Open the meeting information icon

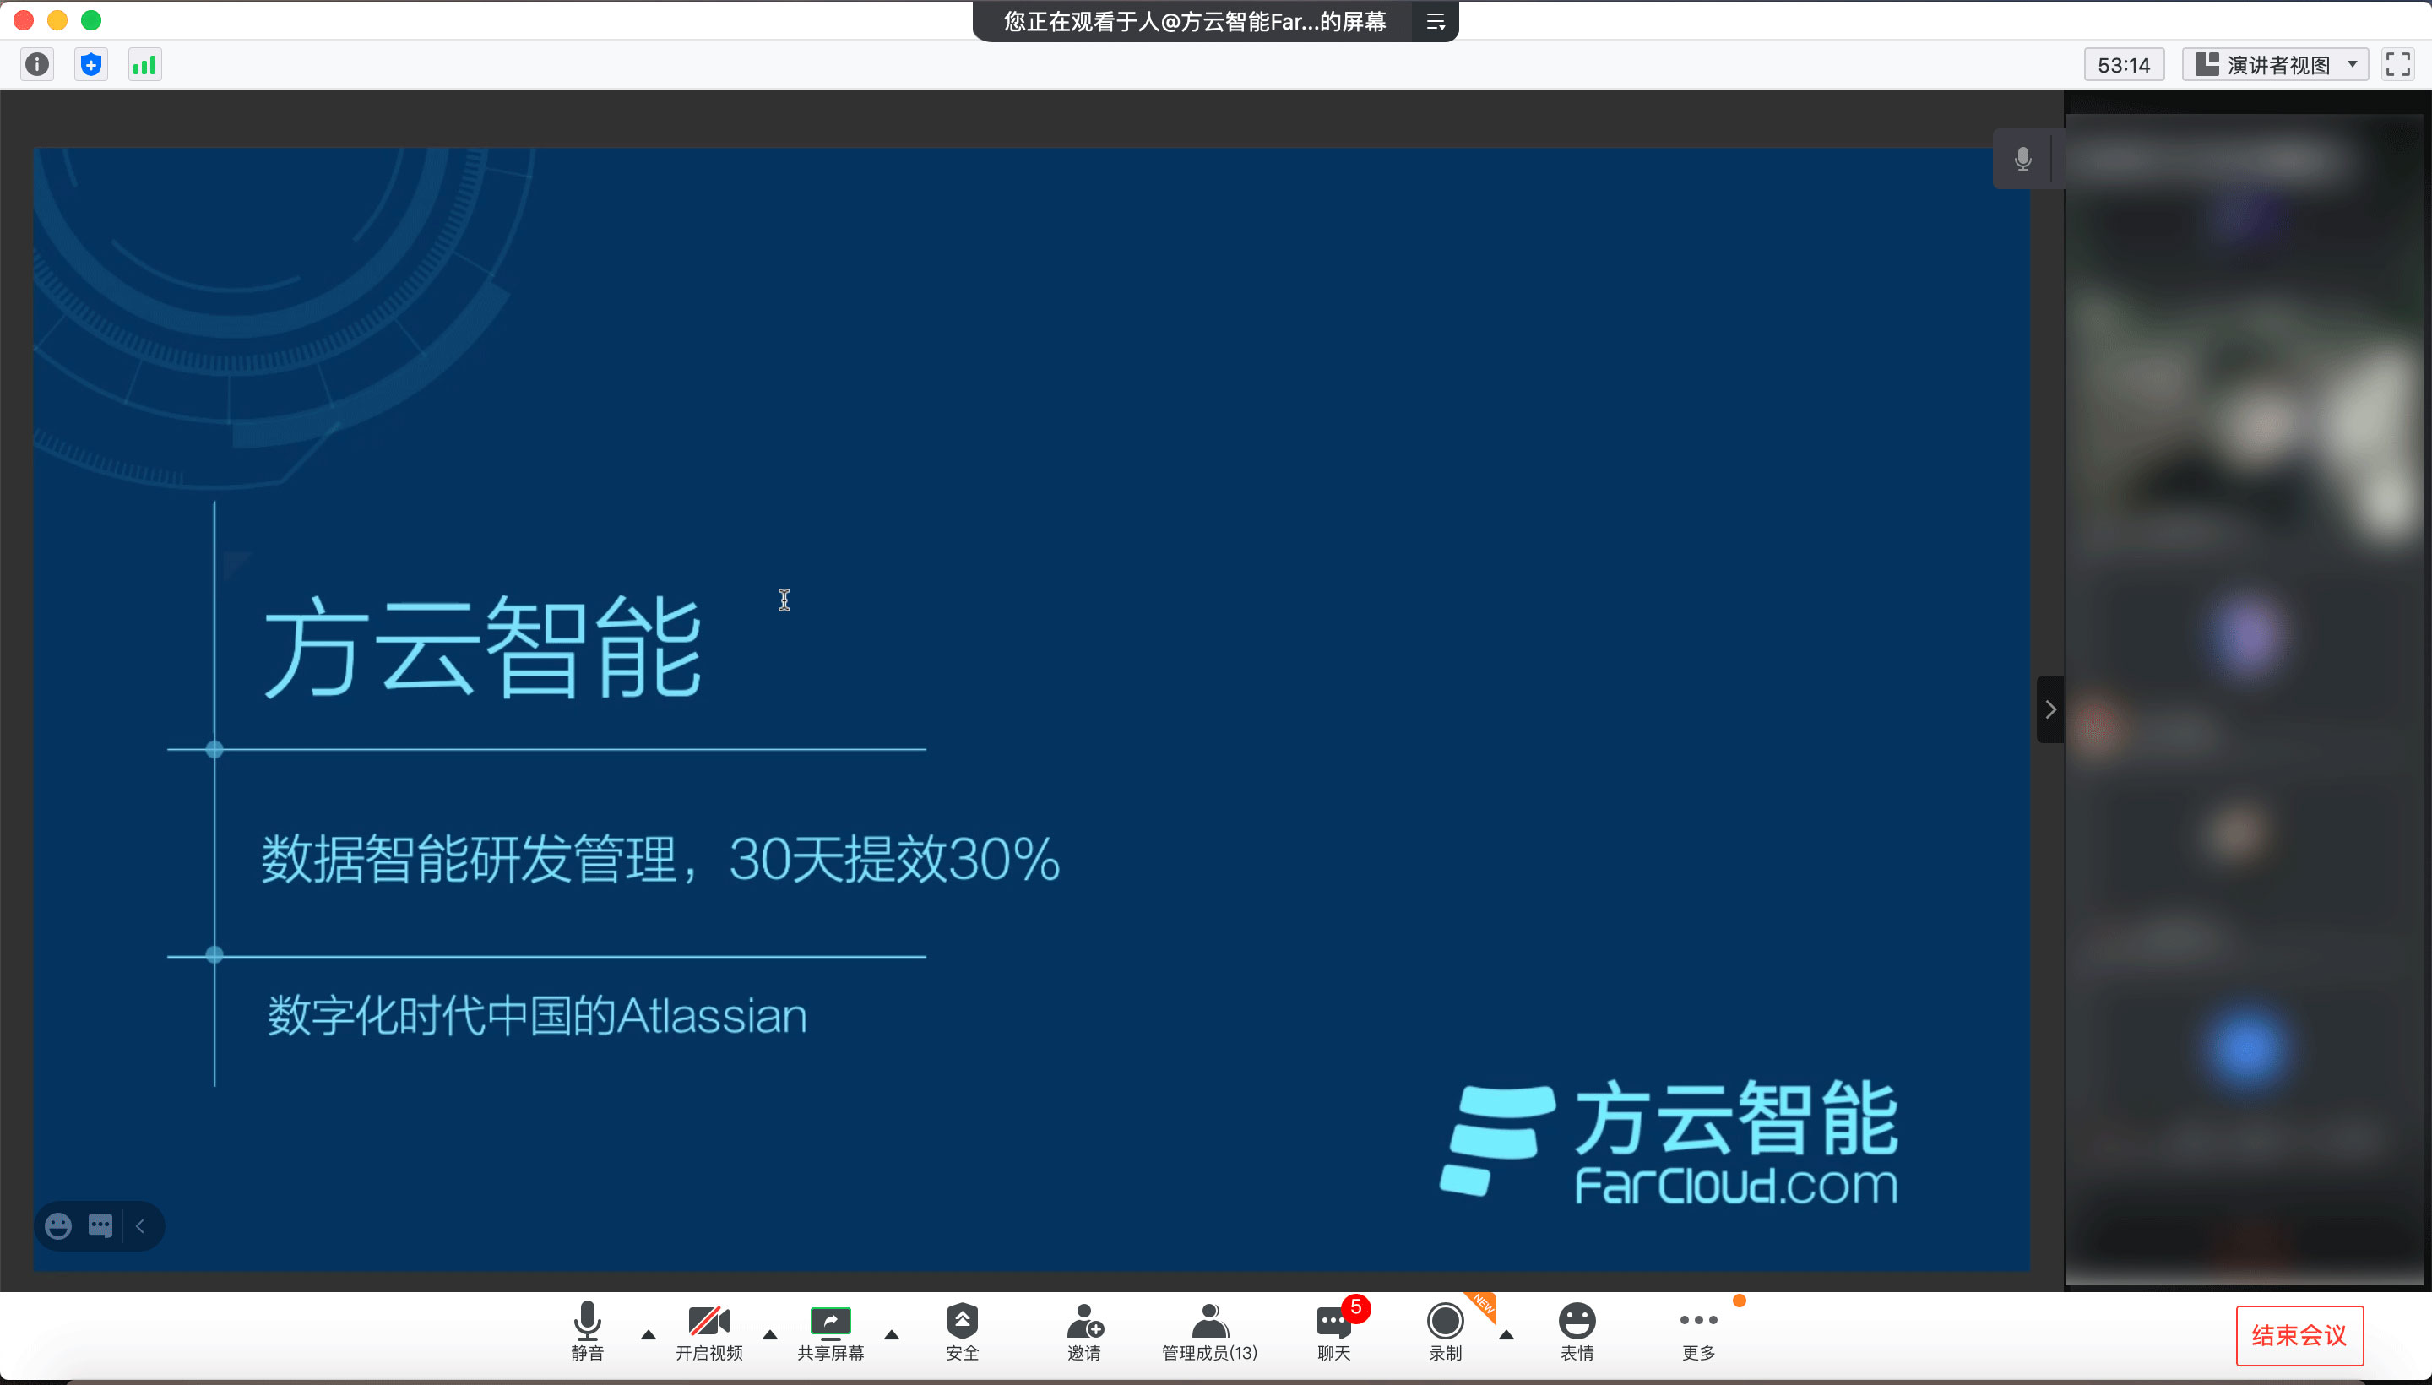[x=37, y=65]
